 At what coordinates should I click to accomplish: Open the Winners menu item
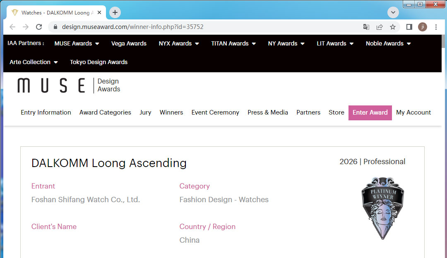[x=171, y=112]
